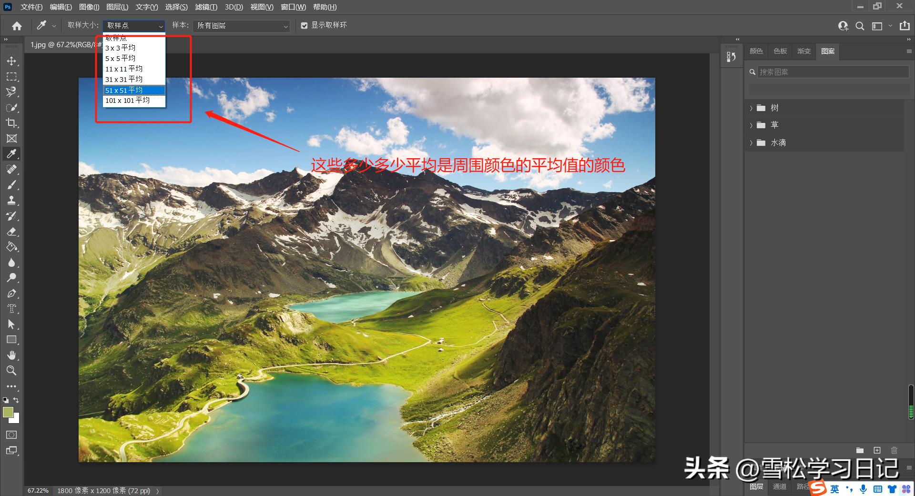Enable the 显示取样环 checkbox
This screenshot has height=496, width=915.
(x=305, y=25)
